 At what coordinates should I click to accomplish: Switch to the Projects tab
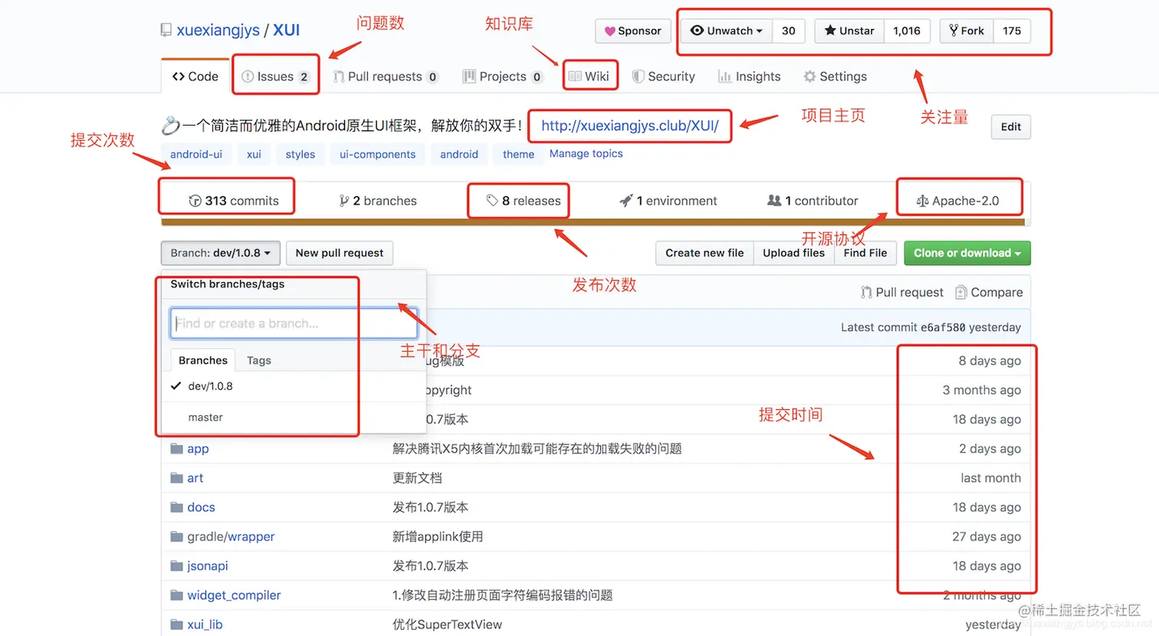point(503,77)
